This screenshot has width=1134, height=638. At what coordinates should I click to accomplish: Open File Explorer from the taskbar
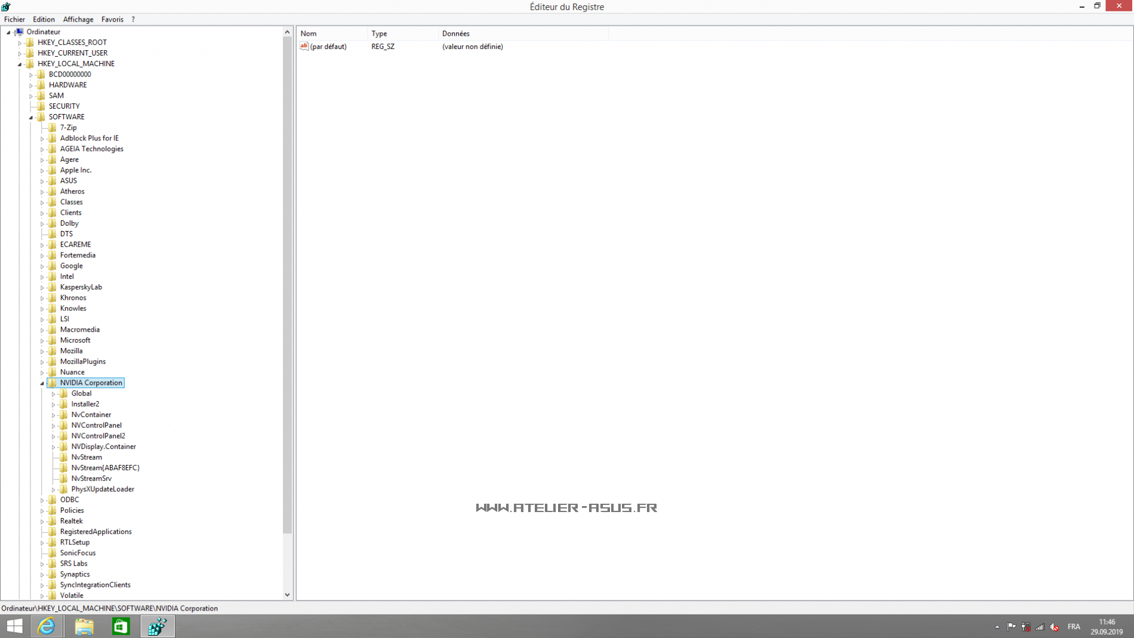click(84, 626)
